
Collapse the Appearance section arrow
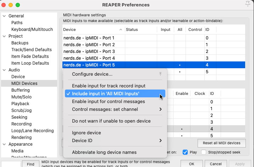[x=4, y=144]
